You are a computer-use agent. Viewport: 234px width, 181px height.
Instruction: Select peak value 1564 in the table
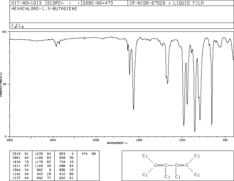(x=16, y=170)
